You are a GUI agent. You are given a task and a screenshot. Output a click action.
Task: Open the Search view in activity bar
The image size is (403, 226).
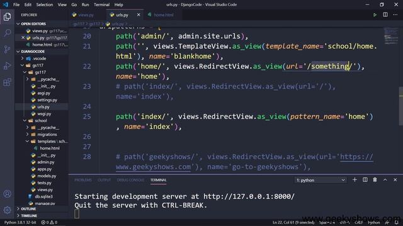(7, 33)
